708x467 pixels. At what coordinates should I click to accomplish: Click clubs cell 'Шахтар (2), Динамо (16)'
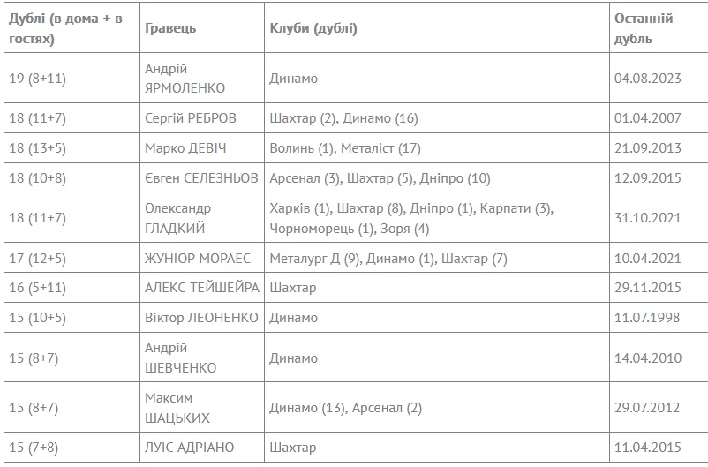click(x=343, y=118)
